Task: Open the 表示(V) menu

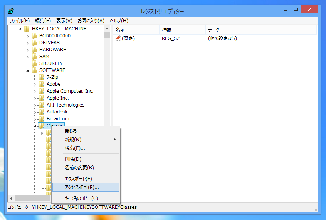Action: pyautogui.click(x=64, y=21)
